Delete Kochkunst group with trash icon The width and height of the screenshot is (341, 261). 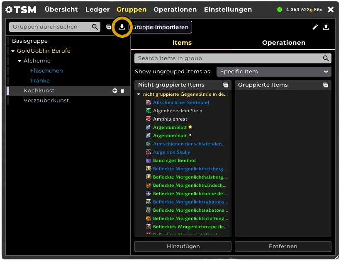(122, 91)
